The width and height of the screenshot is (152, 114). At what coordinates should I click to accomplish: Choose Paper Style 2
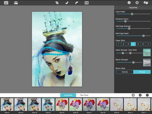123,44
